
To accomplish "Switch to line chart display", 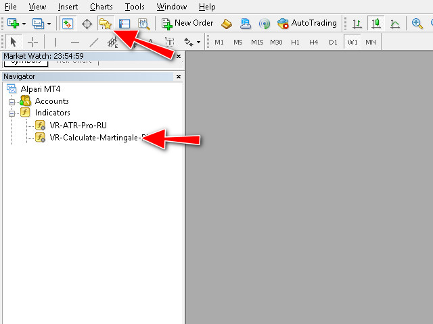I will tap(395, 24).
